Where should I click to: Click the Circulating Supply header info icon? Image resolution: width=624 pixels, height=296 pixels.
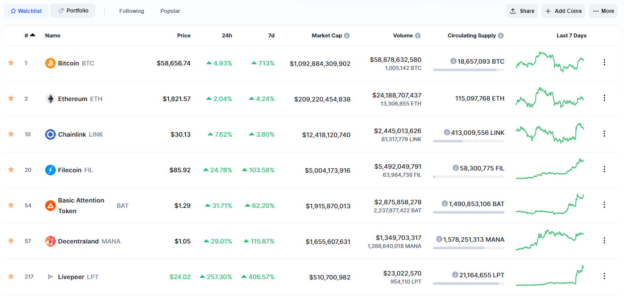(x=501, y=36)
